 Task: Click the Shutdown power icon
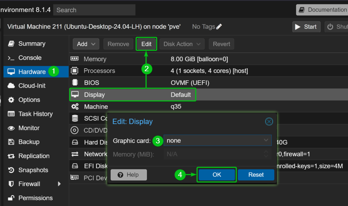tap(330, 27)
